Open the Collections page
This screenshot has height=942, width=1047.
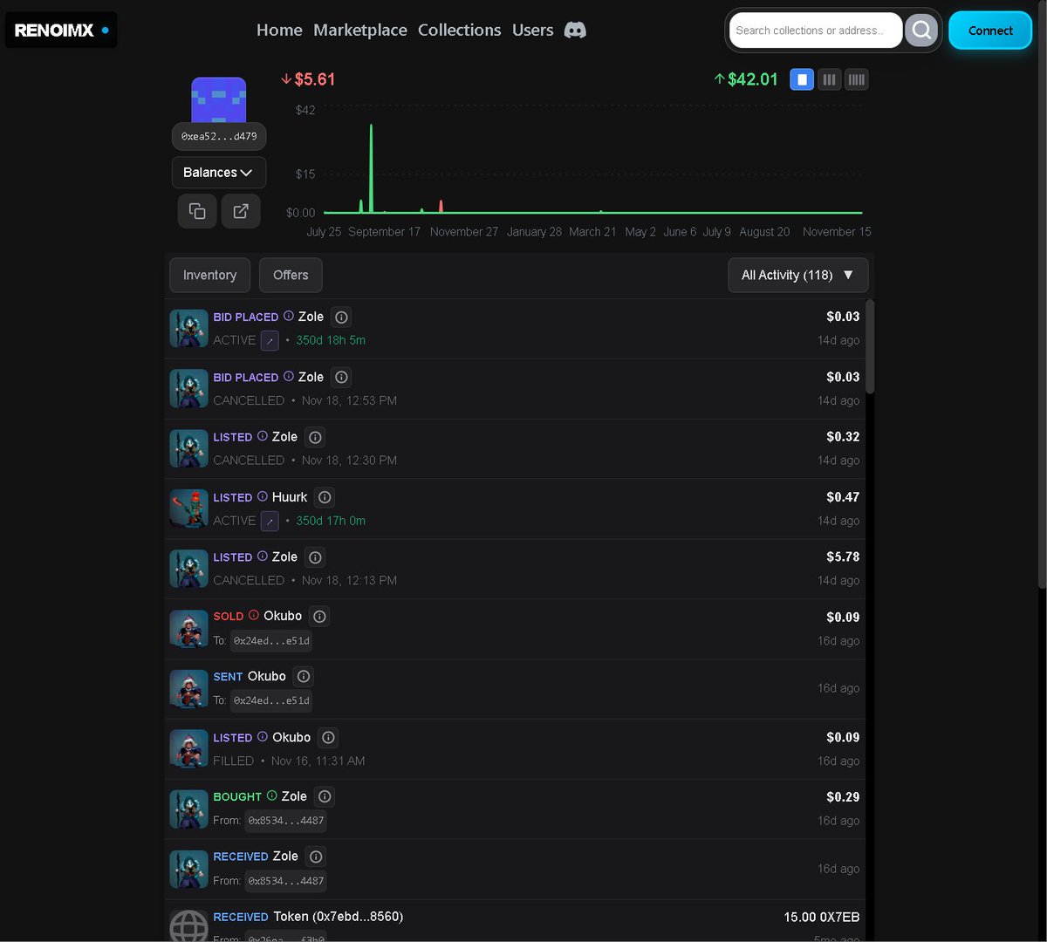460,31
